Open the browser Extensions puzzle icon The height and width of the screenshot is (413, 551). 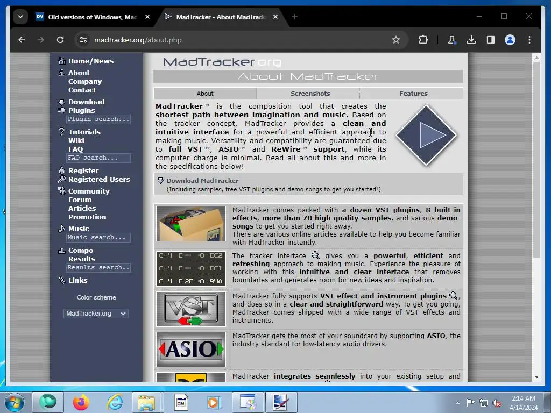423,40
